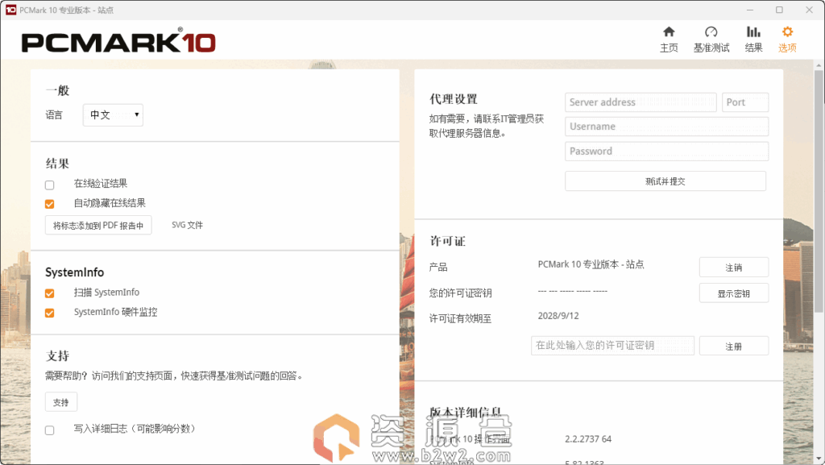Open the Benchmarks (基准测试) gauge icon

pos(711,32)
